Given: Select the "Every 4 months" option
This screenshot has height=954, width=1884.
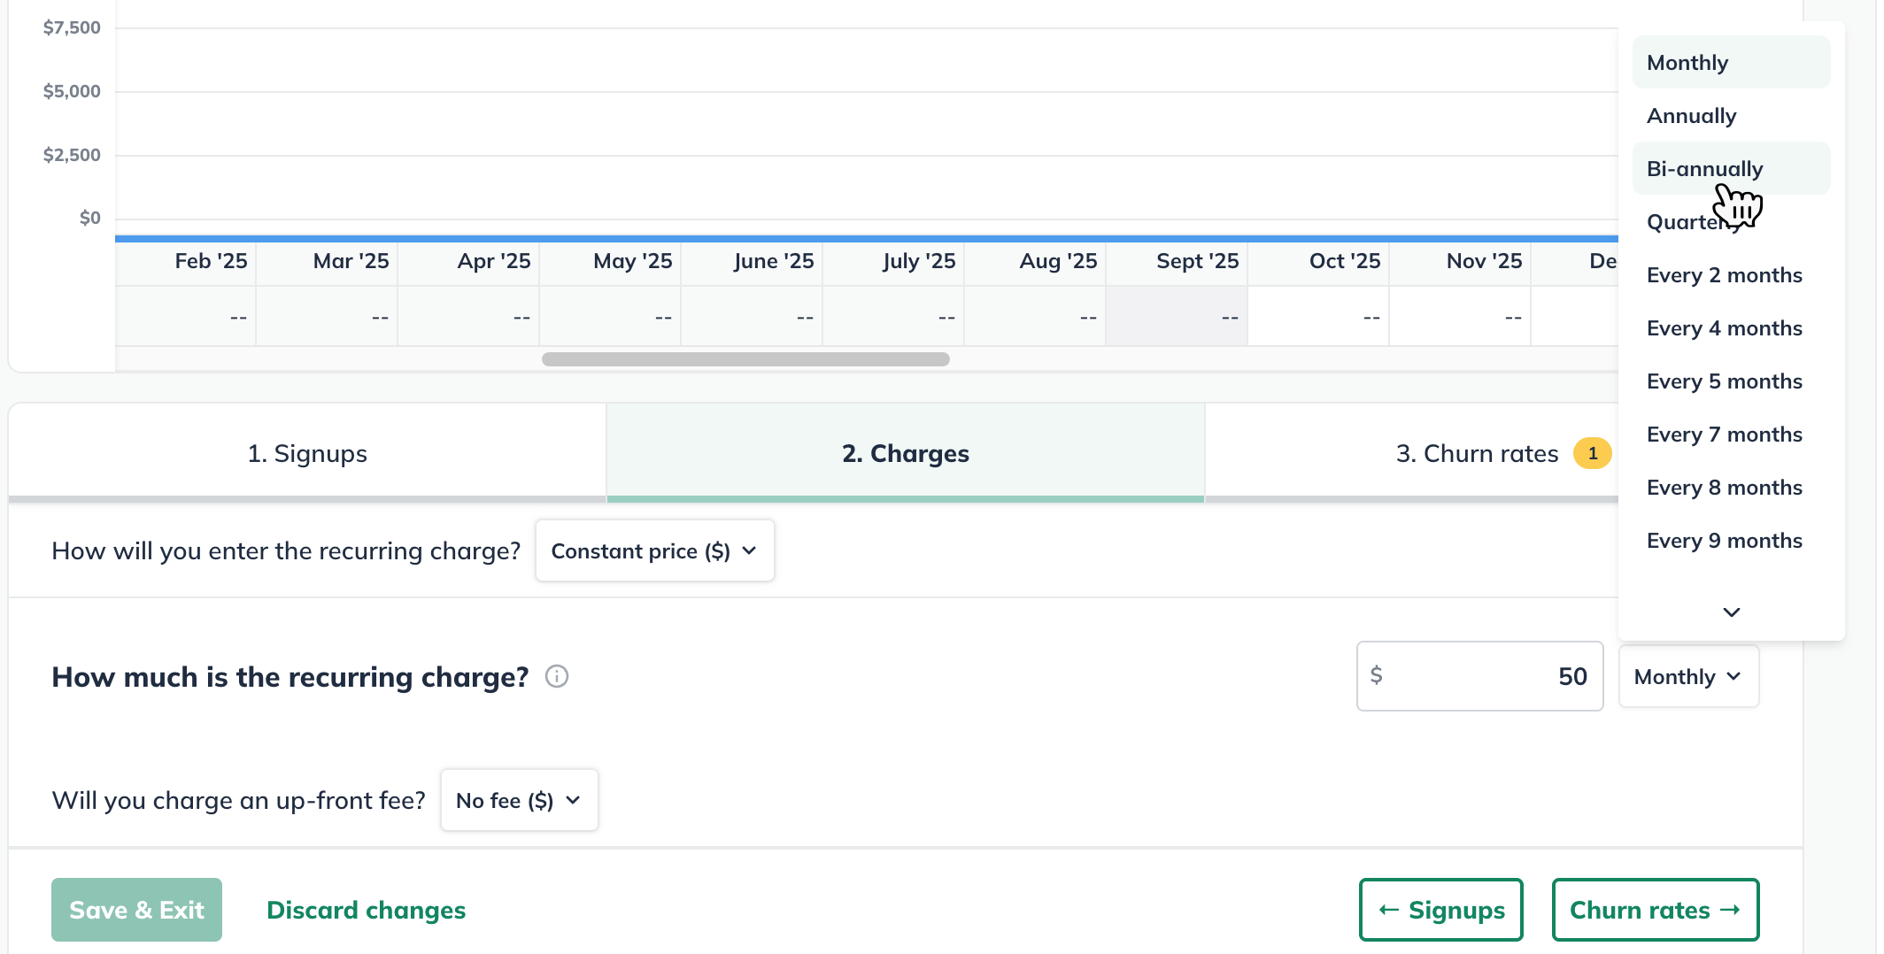Looking at the screenshot, I should click(x=1724, y=327).
